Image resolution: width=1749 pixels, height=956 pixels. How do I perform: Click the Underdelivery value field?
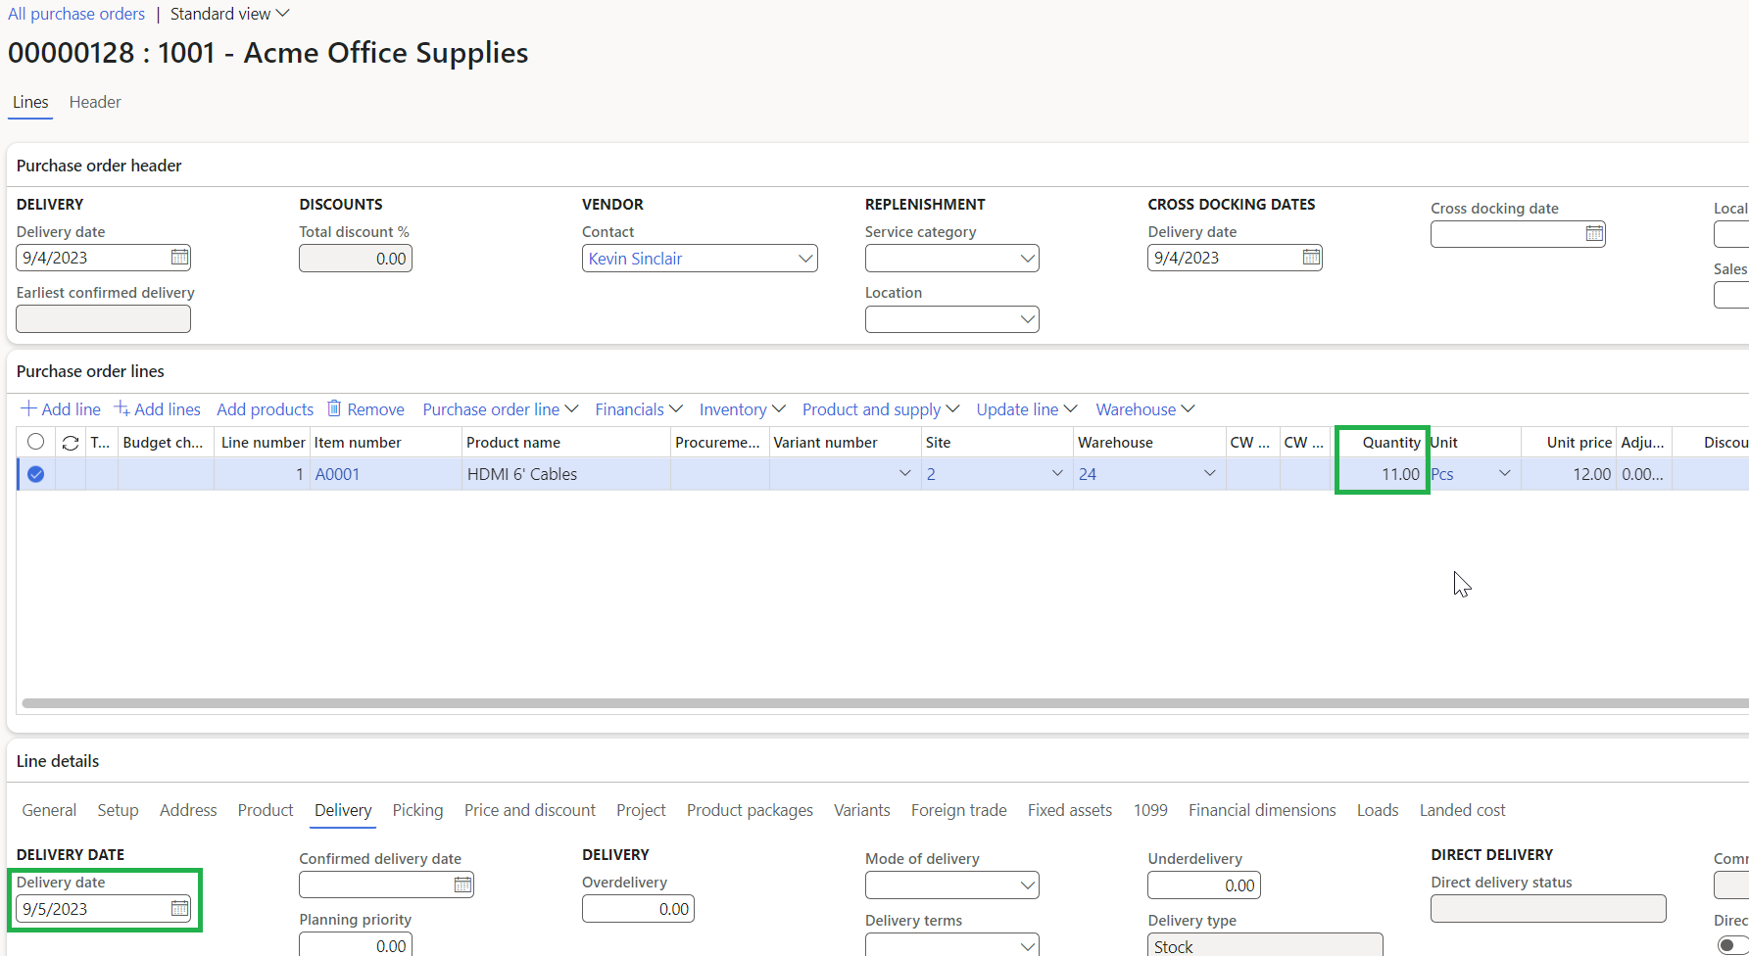point(1203,884)
